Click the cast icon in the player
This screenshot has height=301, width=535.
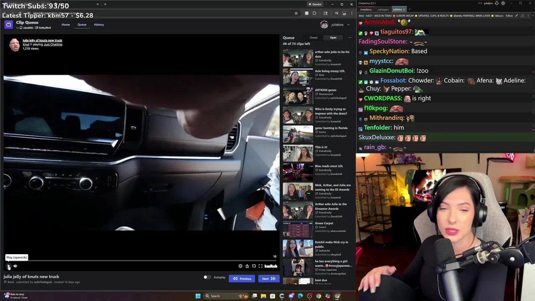(254, 266)
